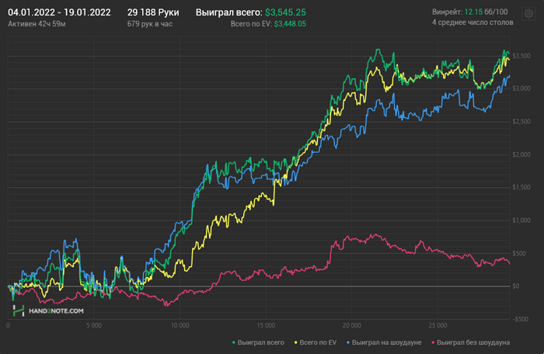Click the 15 000 x-axis label
The image size is (544, 354).
coord(266,325)
